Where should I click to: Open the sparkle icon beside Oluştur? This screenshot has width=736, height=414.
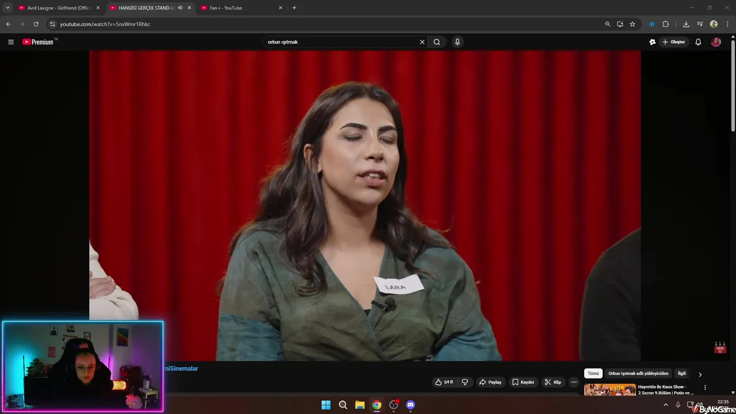[652, 42]
